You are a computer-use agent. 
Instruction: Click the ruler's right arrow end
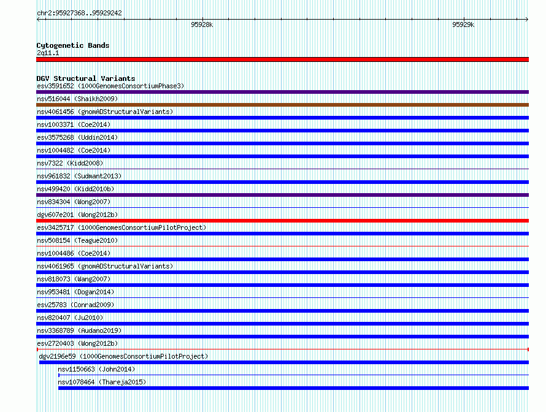point(526,20)
